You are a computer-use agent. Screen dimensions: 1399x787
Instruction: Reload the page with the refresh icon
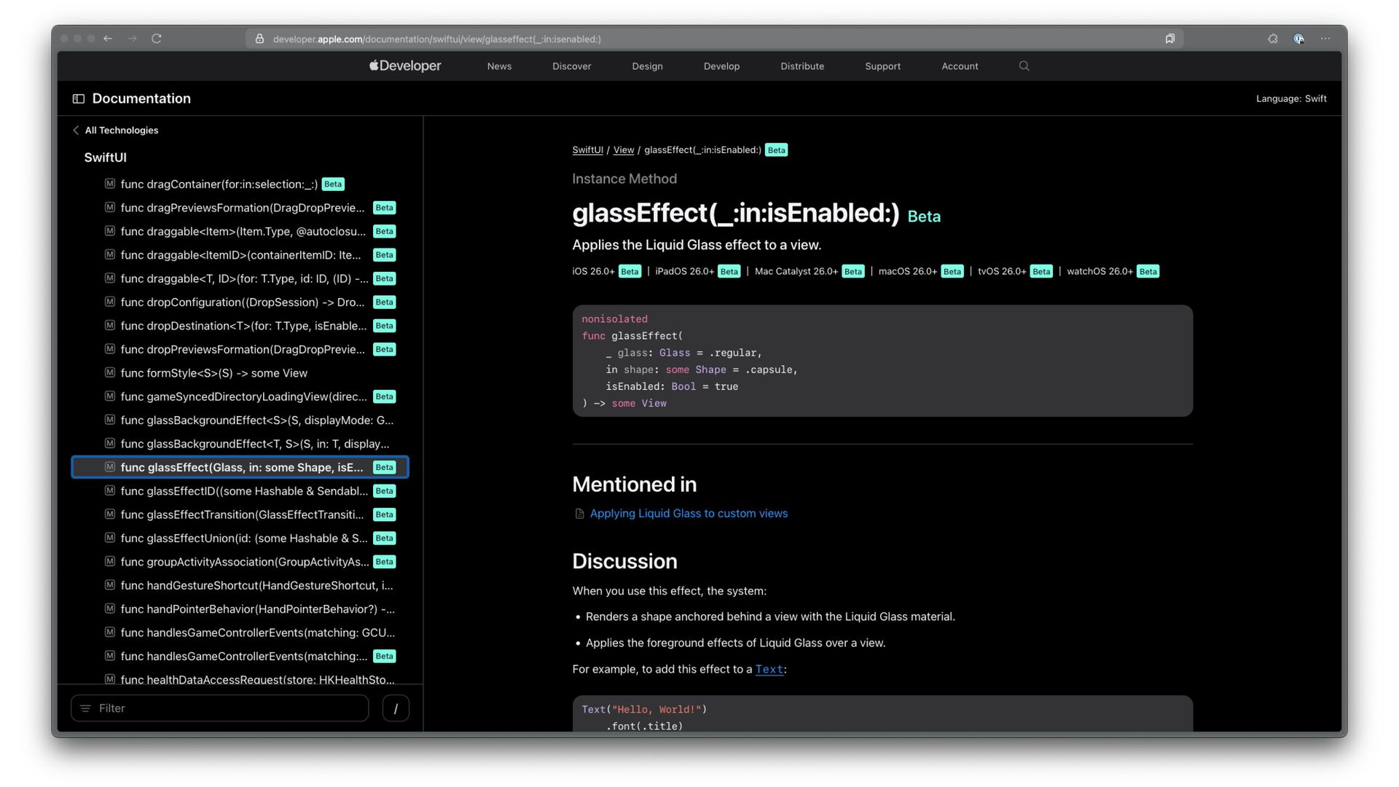point(156,39)
